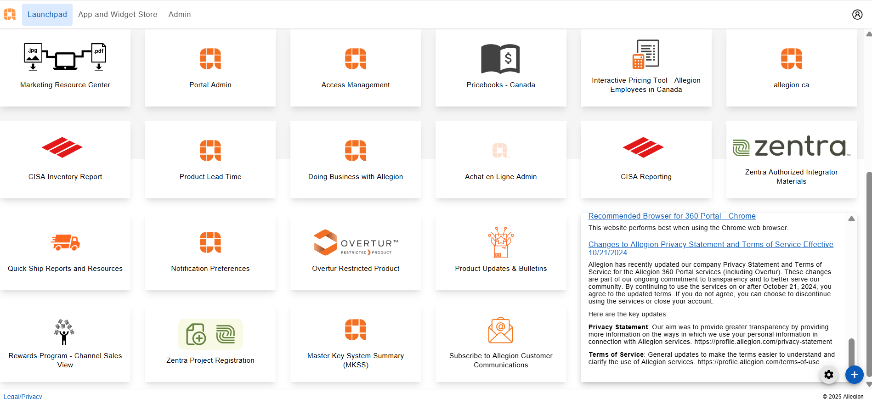Viewport: 872px width, 399px height.
Task: Open the Zentra Authorized Integrator Materials logo
Action: click(791, 146)
